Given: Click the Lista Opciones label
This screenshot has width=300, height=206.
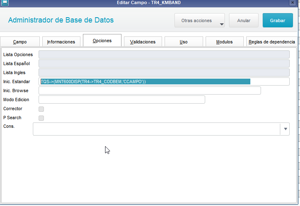Looking at the screenshot, I should (18, 54).
